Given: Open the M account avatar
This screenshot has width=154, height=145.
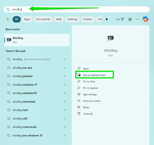Looking at the screenshot, I should [130, 19].
